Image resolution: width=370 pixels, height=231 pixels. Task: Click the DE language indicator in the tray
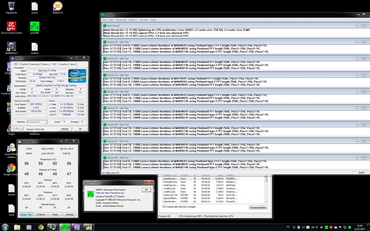pos(288,227)
